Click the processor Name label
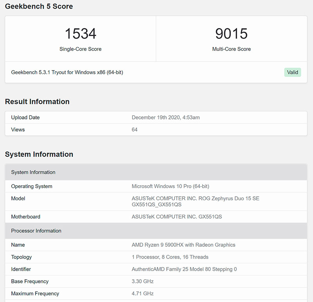The image size is (313, 302). (x=18, y=245)
